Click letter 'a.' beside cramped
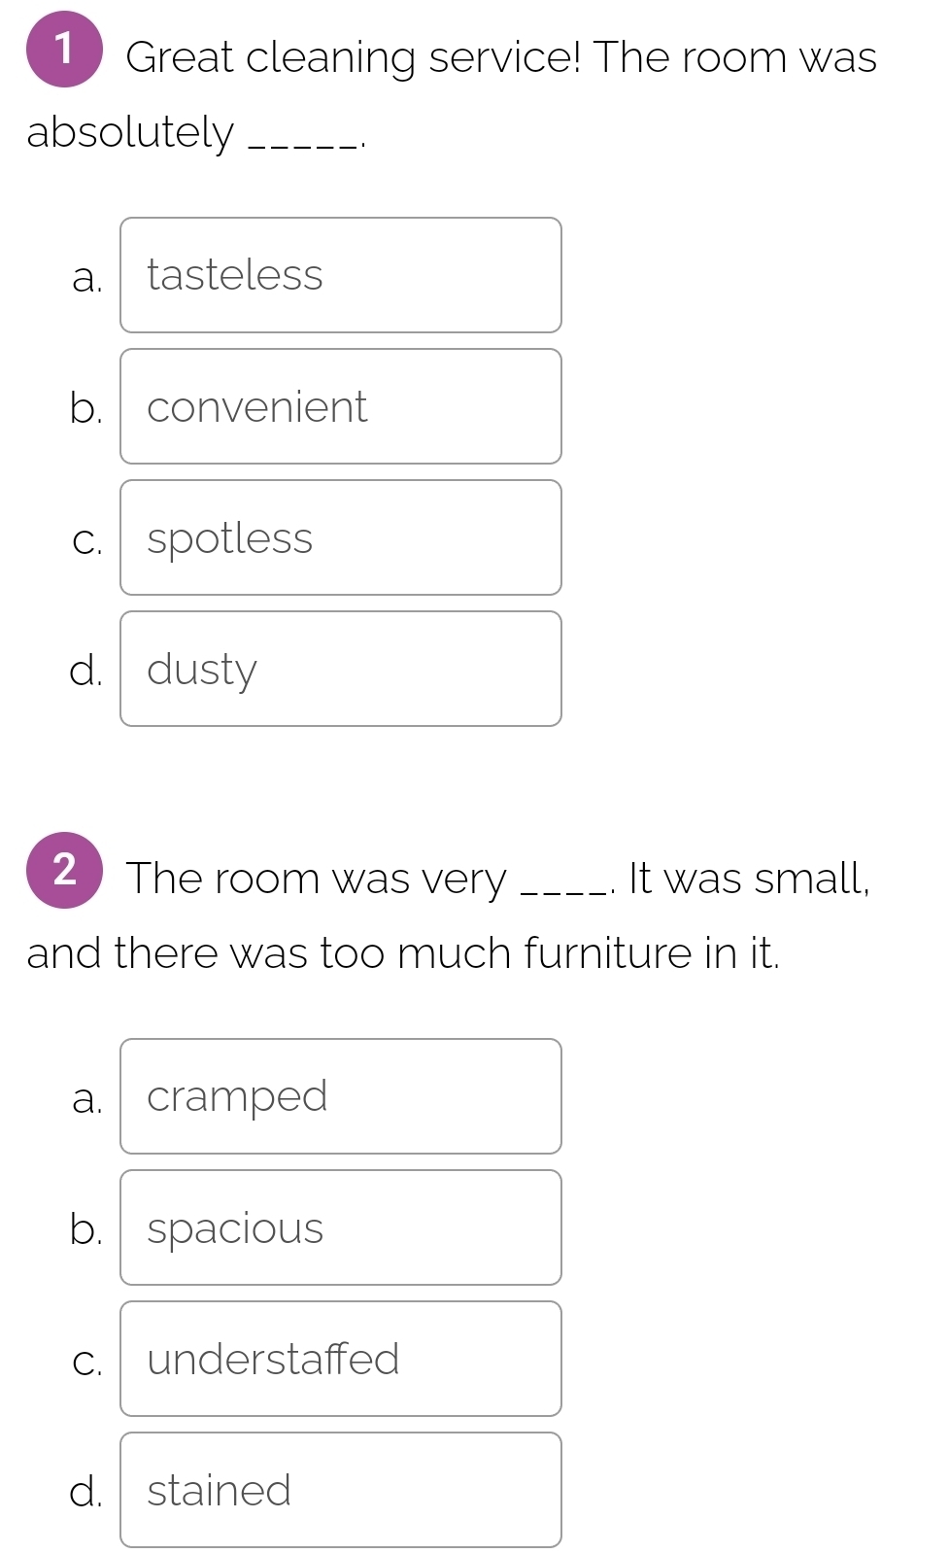 [x=86, y=1099]
